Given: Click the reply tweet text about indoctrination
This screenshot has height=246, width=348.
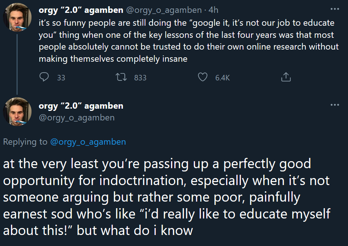Looking at the screenshot, I should point(165,197).
